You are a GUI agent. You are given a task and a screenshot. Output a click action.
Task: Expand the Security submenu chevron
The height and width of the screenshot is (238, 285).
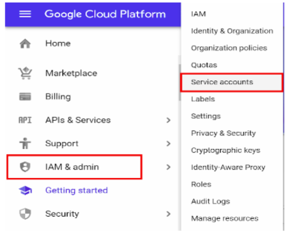coord(169,214)
